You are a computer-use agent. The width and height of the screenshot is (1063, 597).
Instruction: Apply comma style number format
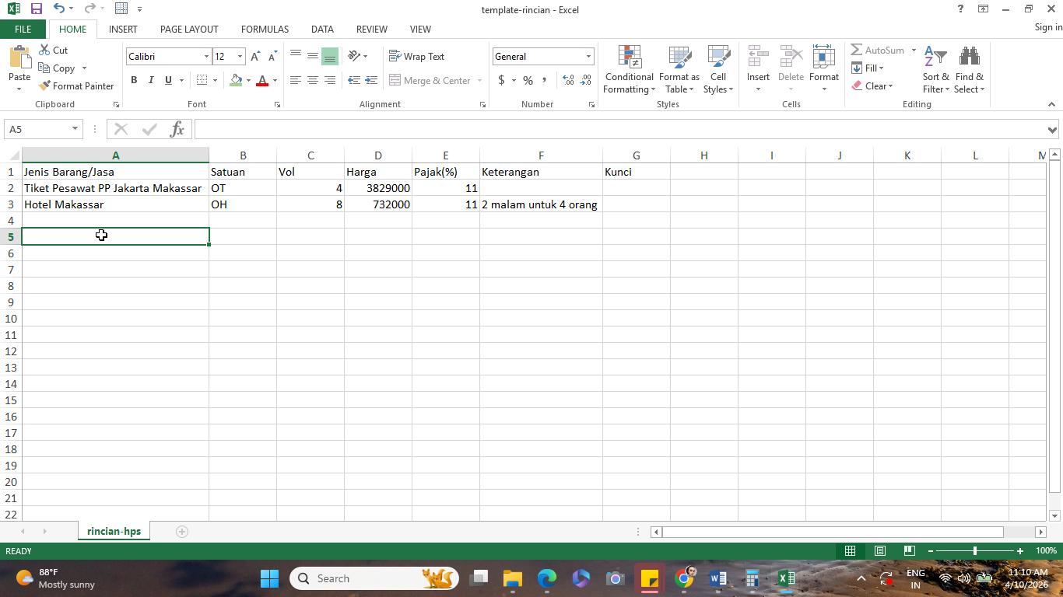pyautogui.click(x=544, y=80)
